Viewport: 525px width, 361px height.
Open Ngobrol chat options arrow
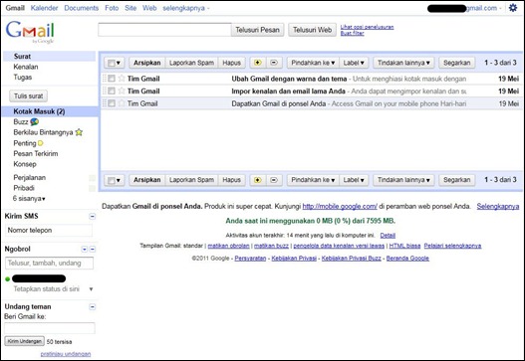(85, 249)
